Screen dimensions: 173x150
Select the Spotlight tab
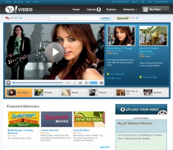[19, 92]
